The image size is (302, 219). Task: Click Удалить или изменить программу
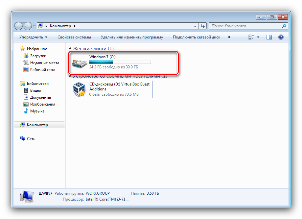click(132, 37)
